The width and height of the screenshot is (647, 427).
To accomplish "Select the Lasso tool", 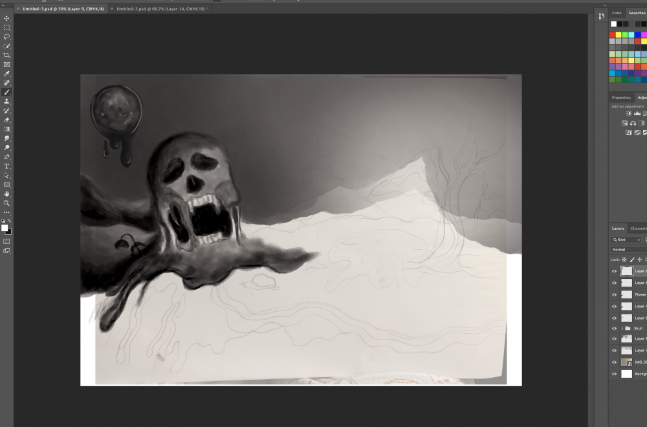I will [7, 37].
